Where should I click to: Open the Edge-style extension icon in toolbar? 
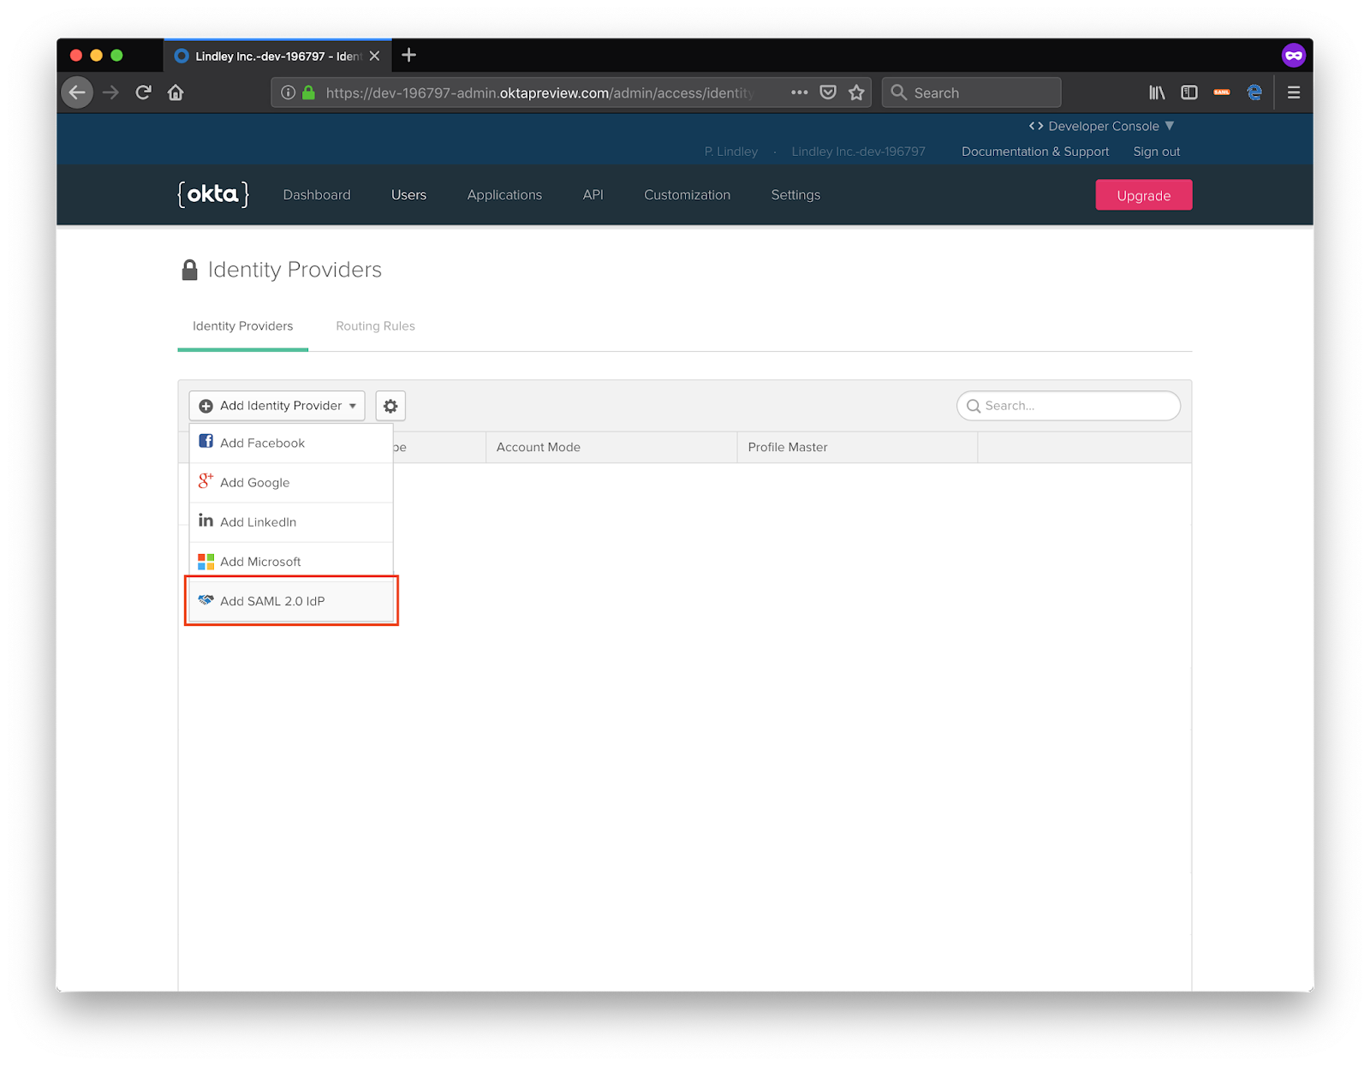click(1254, 92)
